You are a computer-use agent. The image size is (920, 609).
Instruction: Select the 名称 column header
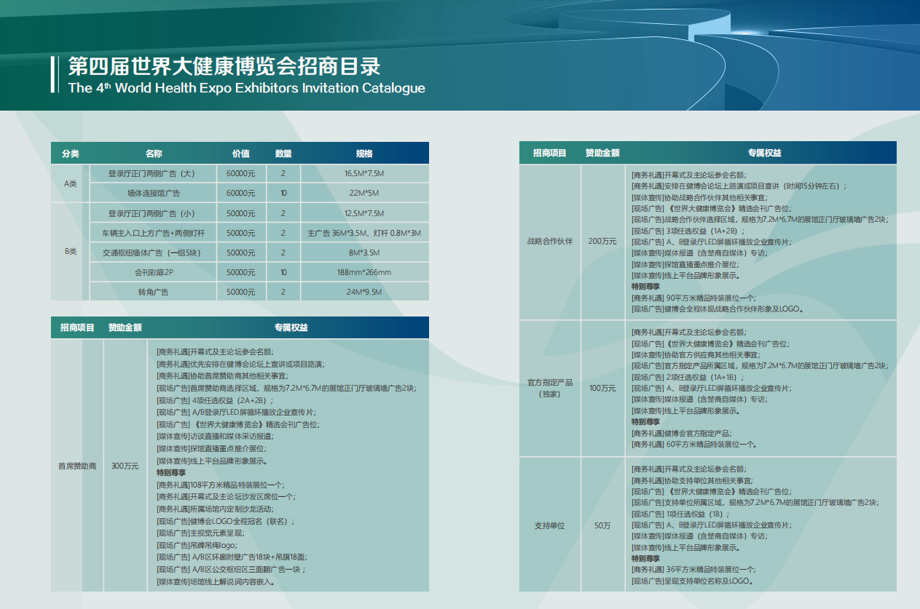point(154,154)
